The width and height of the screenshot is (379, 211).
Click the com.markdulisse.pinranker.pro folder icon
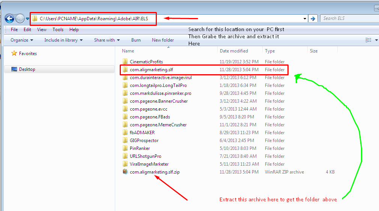point(125,93)
